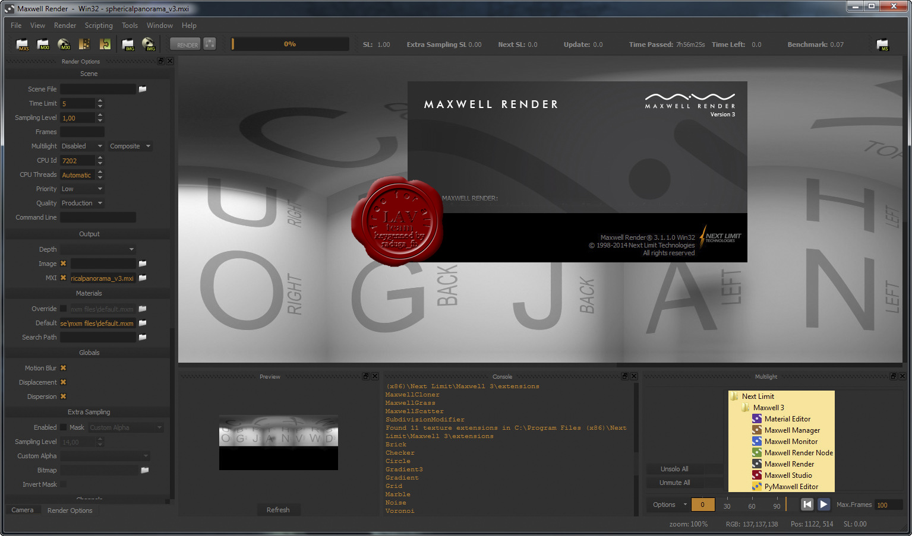Screen dimensions: 912x536
Task: Open Multilight Options dropdown
Action: 669,505
